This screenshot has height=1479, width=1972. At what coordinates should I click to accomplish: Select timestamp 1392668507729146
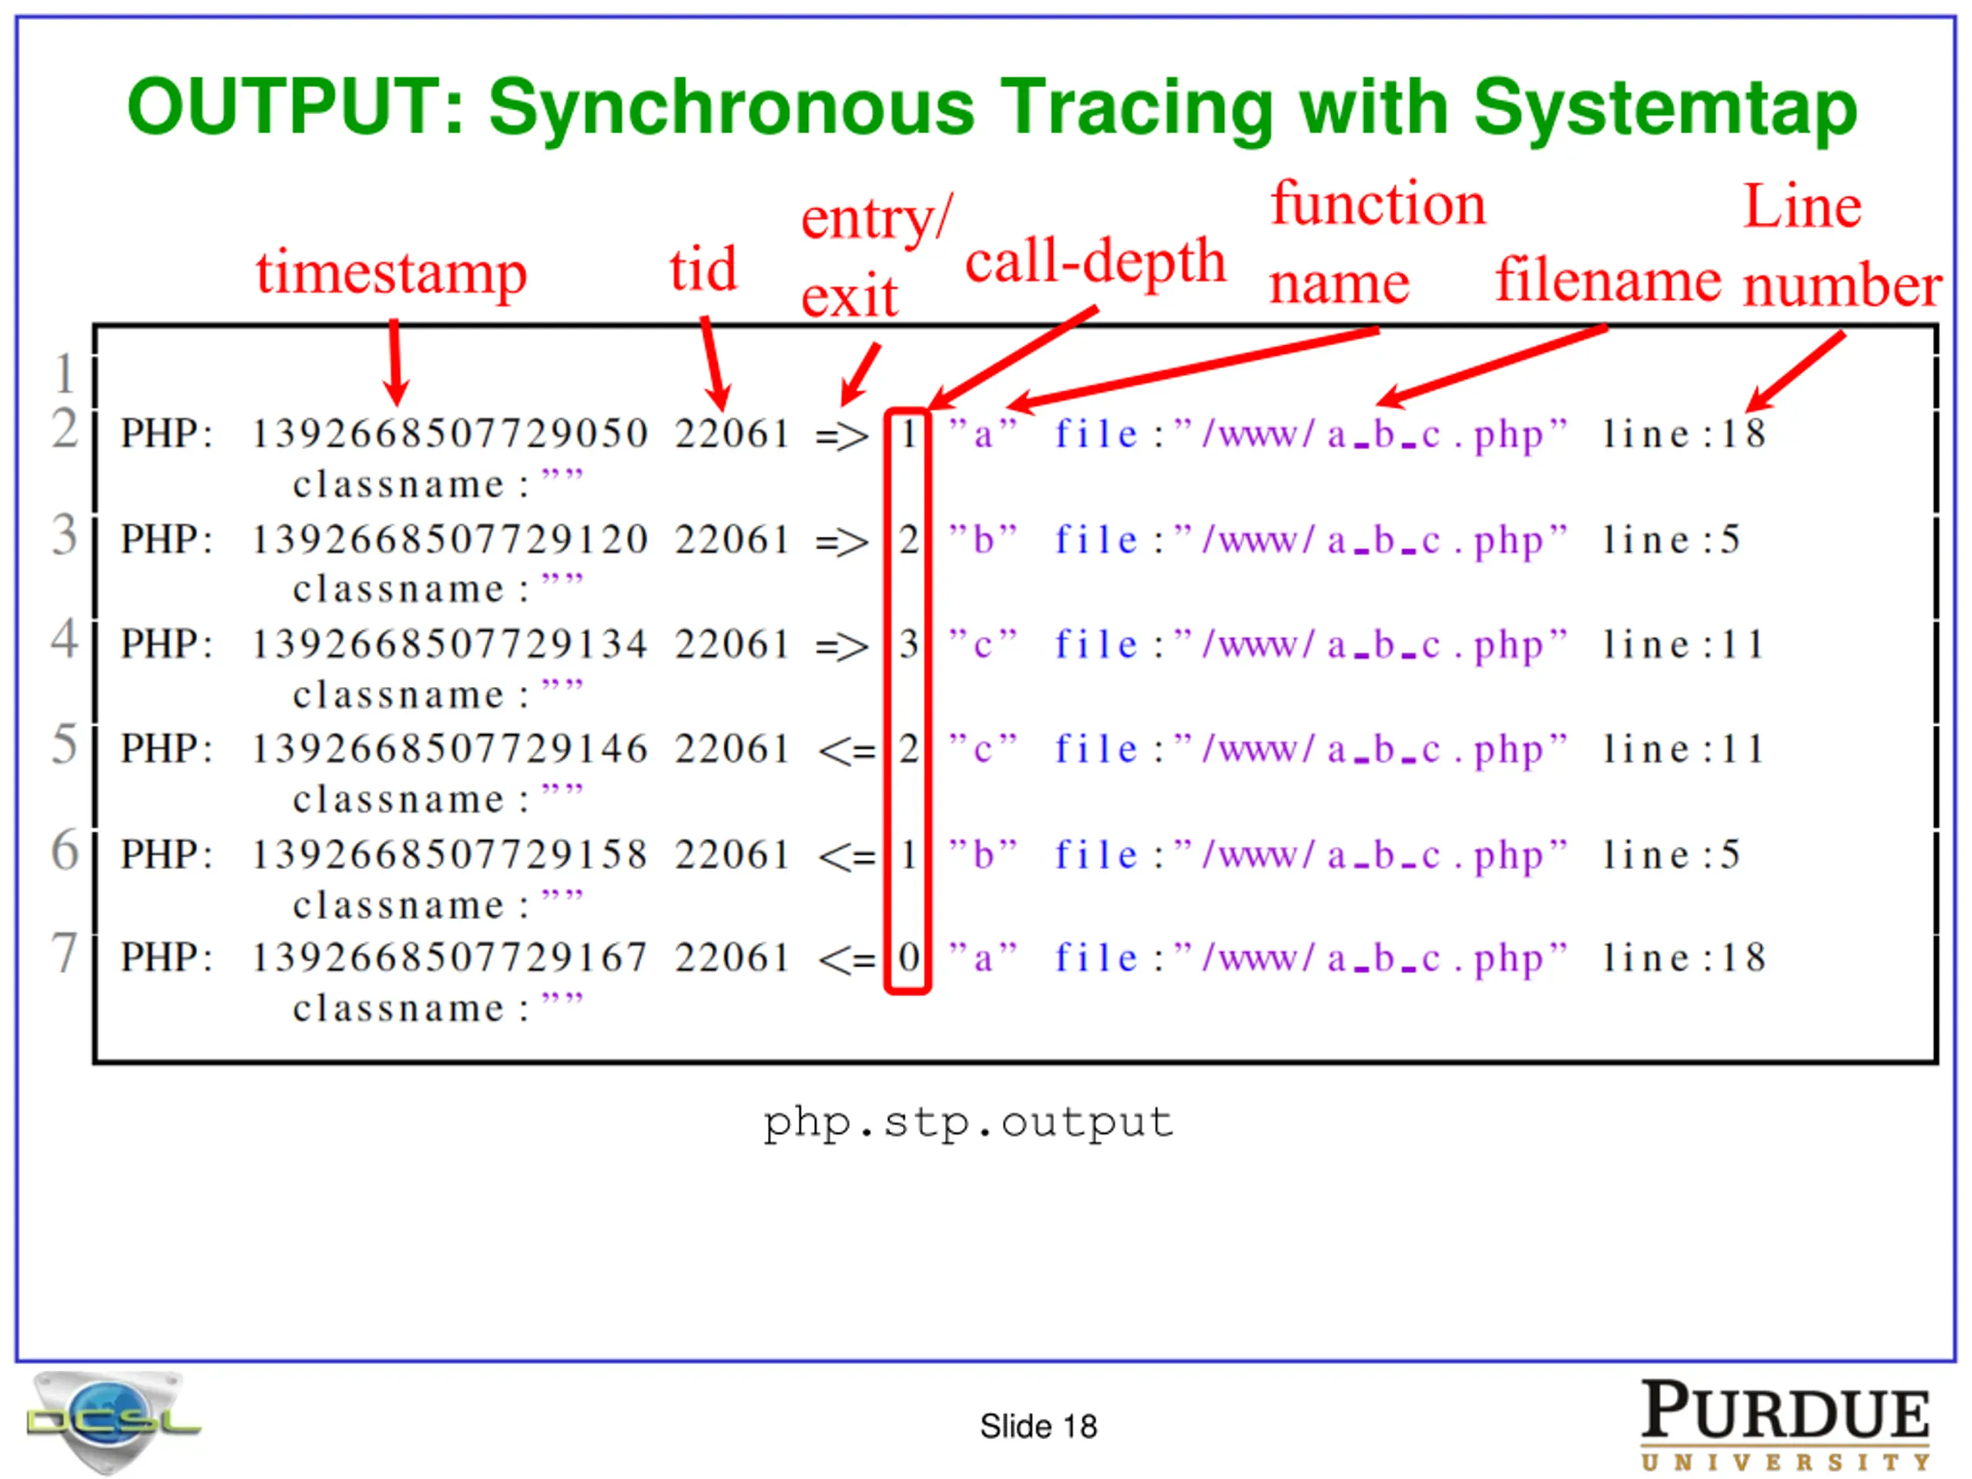tap(449, 749)
